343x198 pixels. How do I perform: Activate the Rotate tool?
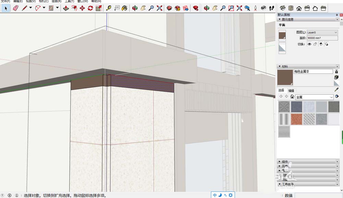tap(90, 8)
